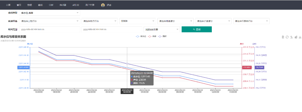Click the 2023/02/22 22:00:00 x-axis label

tap(92, 91)
